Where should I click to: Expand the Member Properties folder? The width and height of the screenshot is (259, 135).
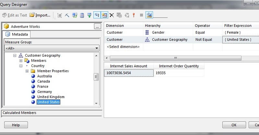point(27,71)
